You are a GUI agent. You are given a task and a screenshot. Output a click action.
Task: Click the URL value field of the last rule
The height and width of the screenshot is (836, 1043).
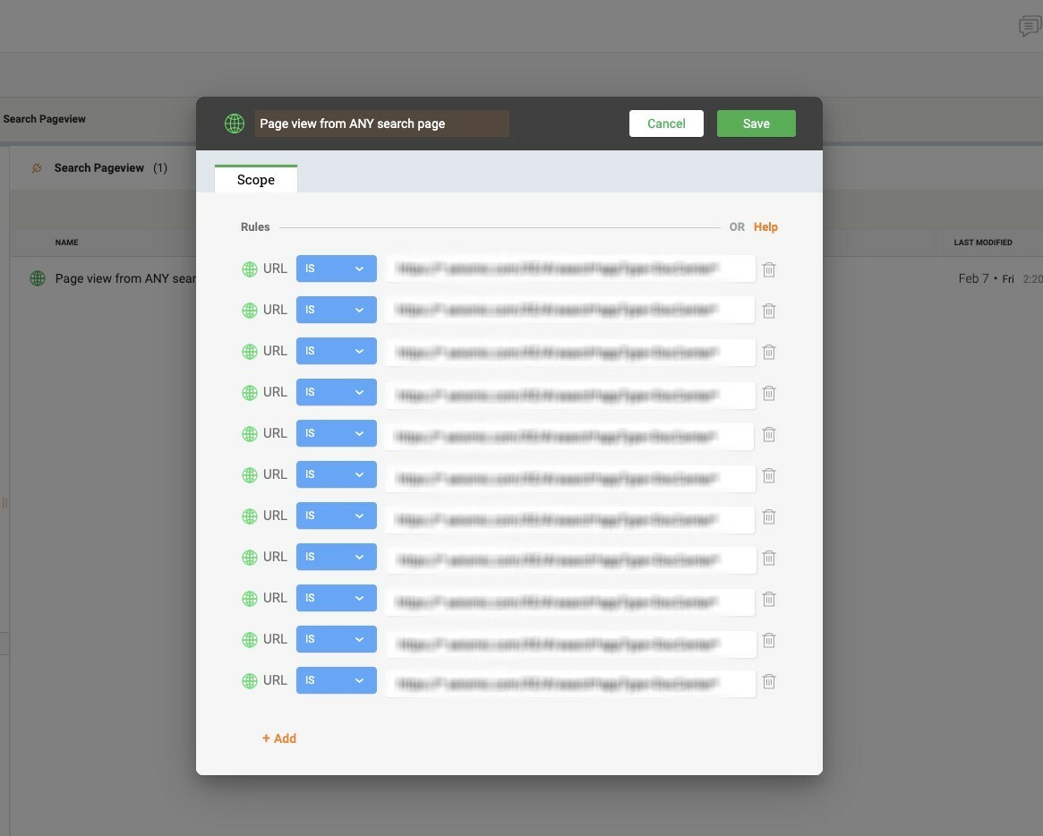[x=570, y=684]
